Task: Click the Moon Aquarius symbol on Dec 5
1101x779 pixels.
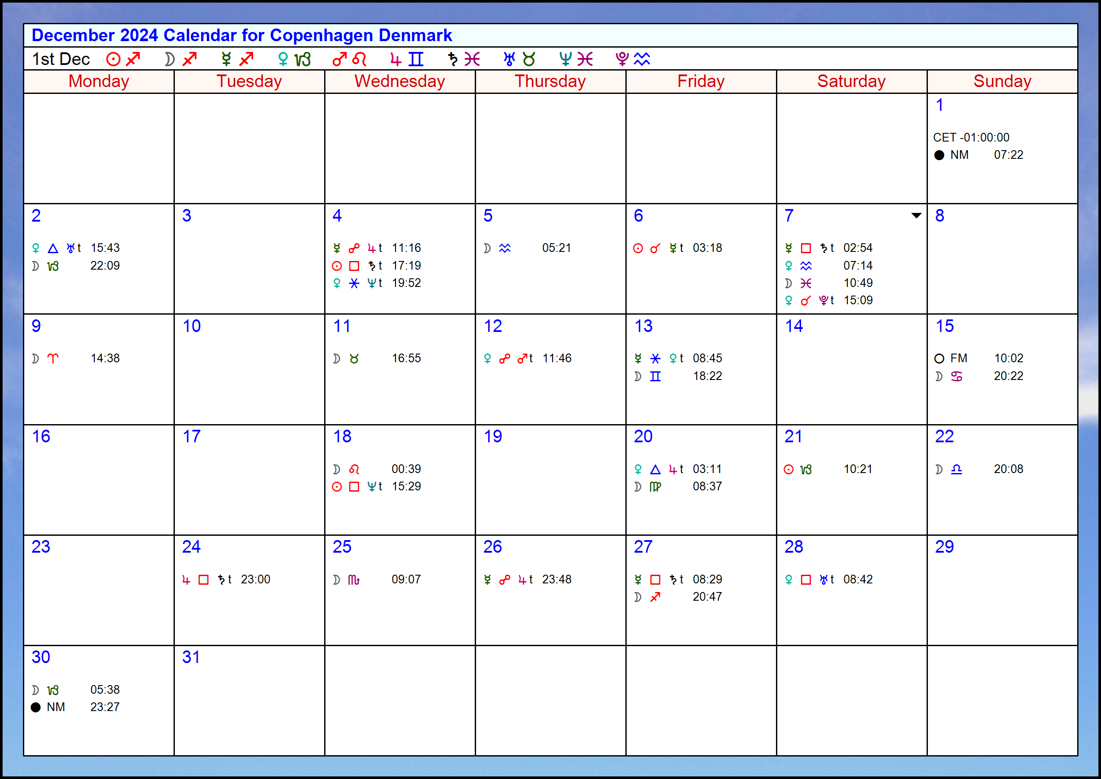Action: click(505, 248)
